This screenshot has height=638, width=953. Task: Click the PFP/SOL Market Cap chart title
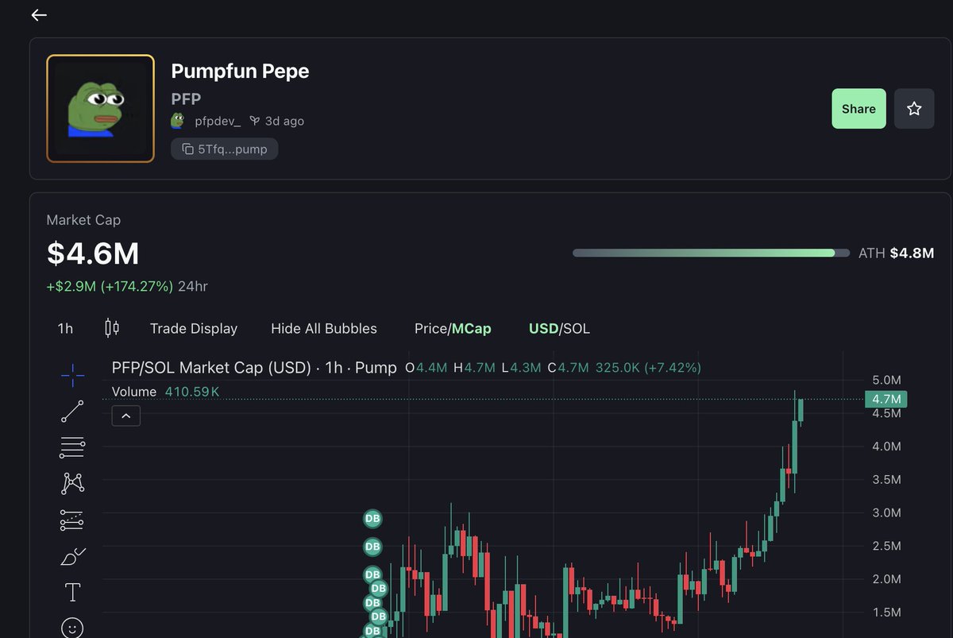point(254,368)
